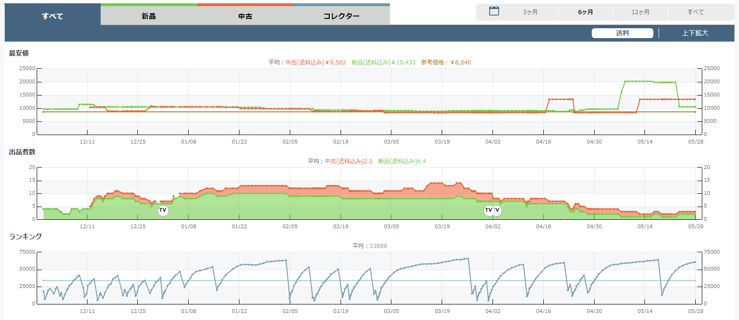Click the fully visible TV marker near 04/02

[x=489, y=210]
